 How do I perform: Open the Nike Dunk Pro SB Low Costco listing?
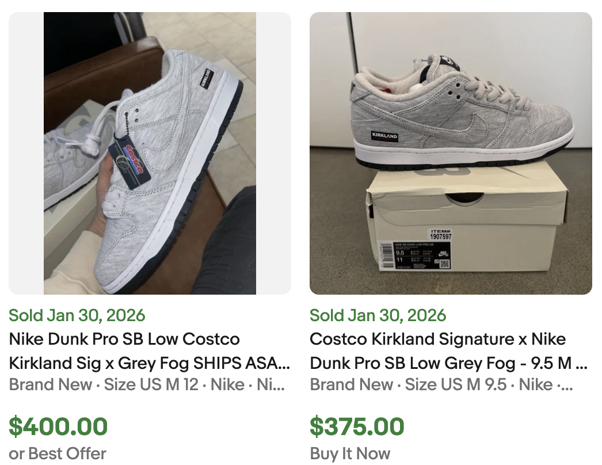pos(124,339)
